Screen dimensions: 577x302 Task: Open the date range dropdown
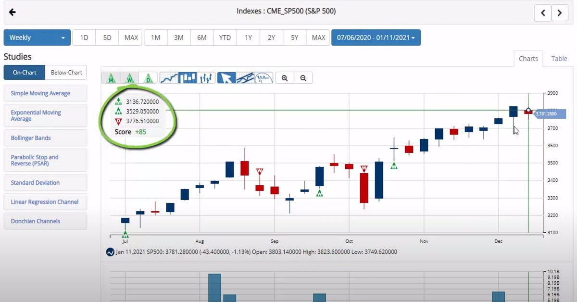(x=376, y=38)
